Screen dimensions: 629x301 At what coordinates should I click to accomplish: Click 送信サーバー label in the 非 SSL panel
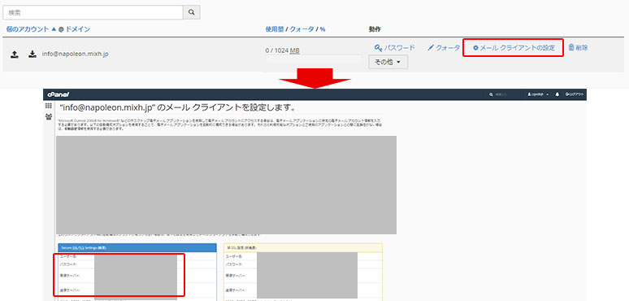236,290
